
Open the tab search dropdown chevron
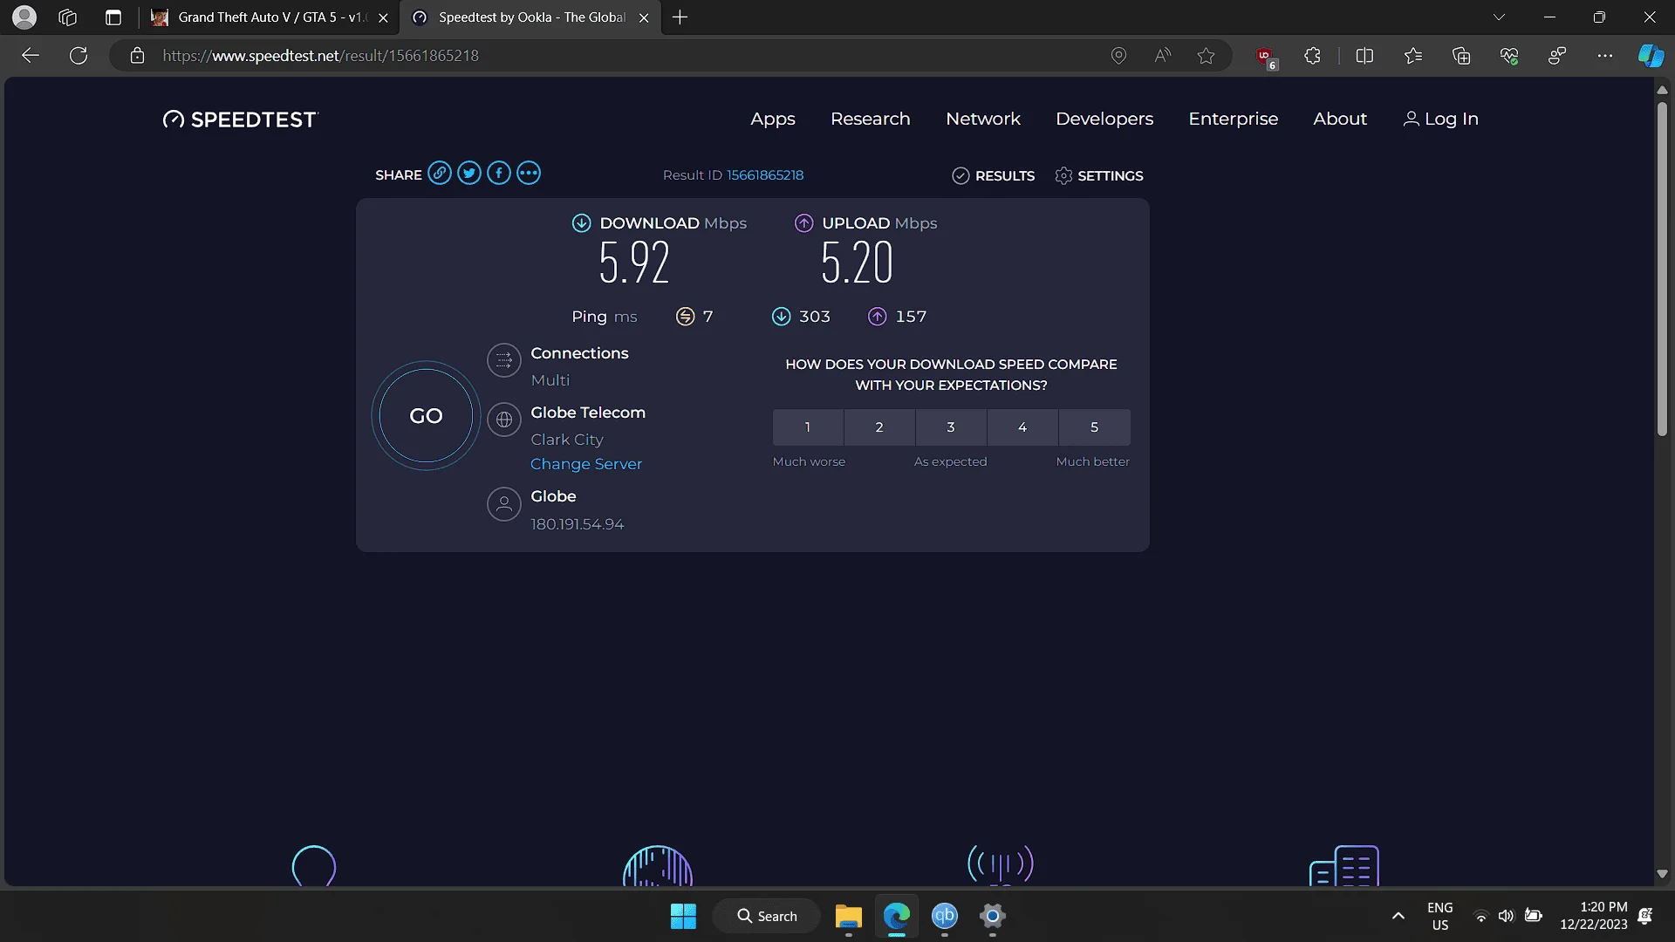pos(1499,17)
